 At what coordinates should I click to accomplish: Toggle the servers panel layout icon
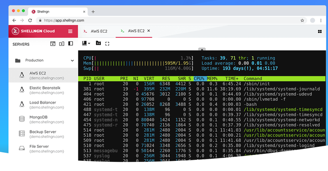[71, 43]
